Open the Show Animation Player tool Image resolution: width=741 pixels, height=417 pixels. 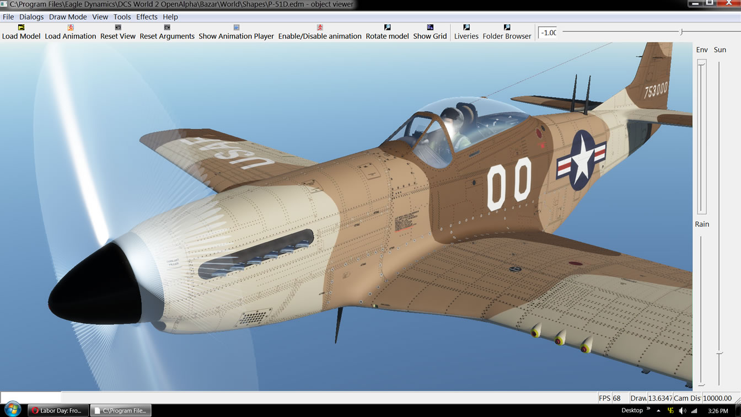point(236,28)
